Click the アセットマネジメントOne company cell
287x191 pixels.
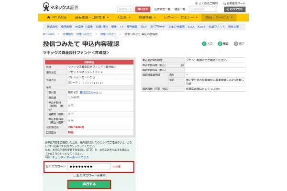click(100, 72)
